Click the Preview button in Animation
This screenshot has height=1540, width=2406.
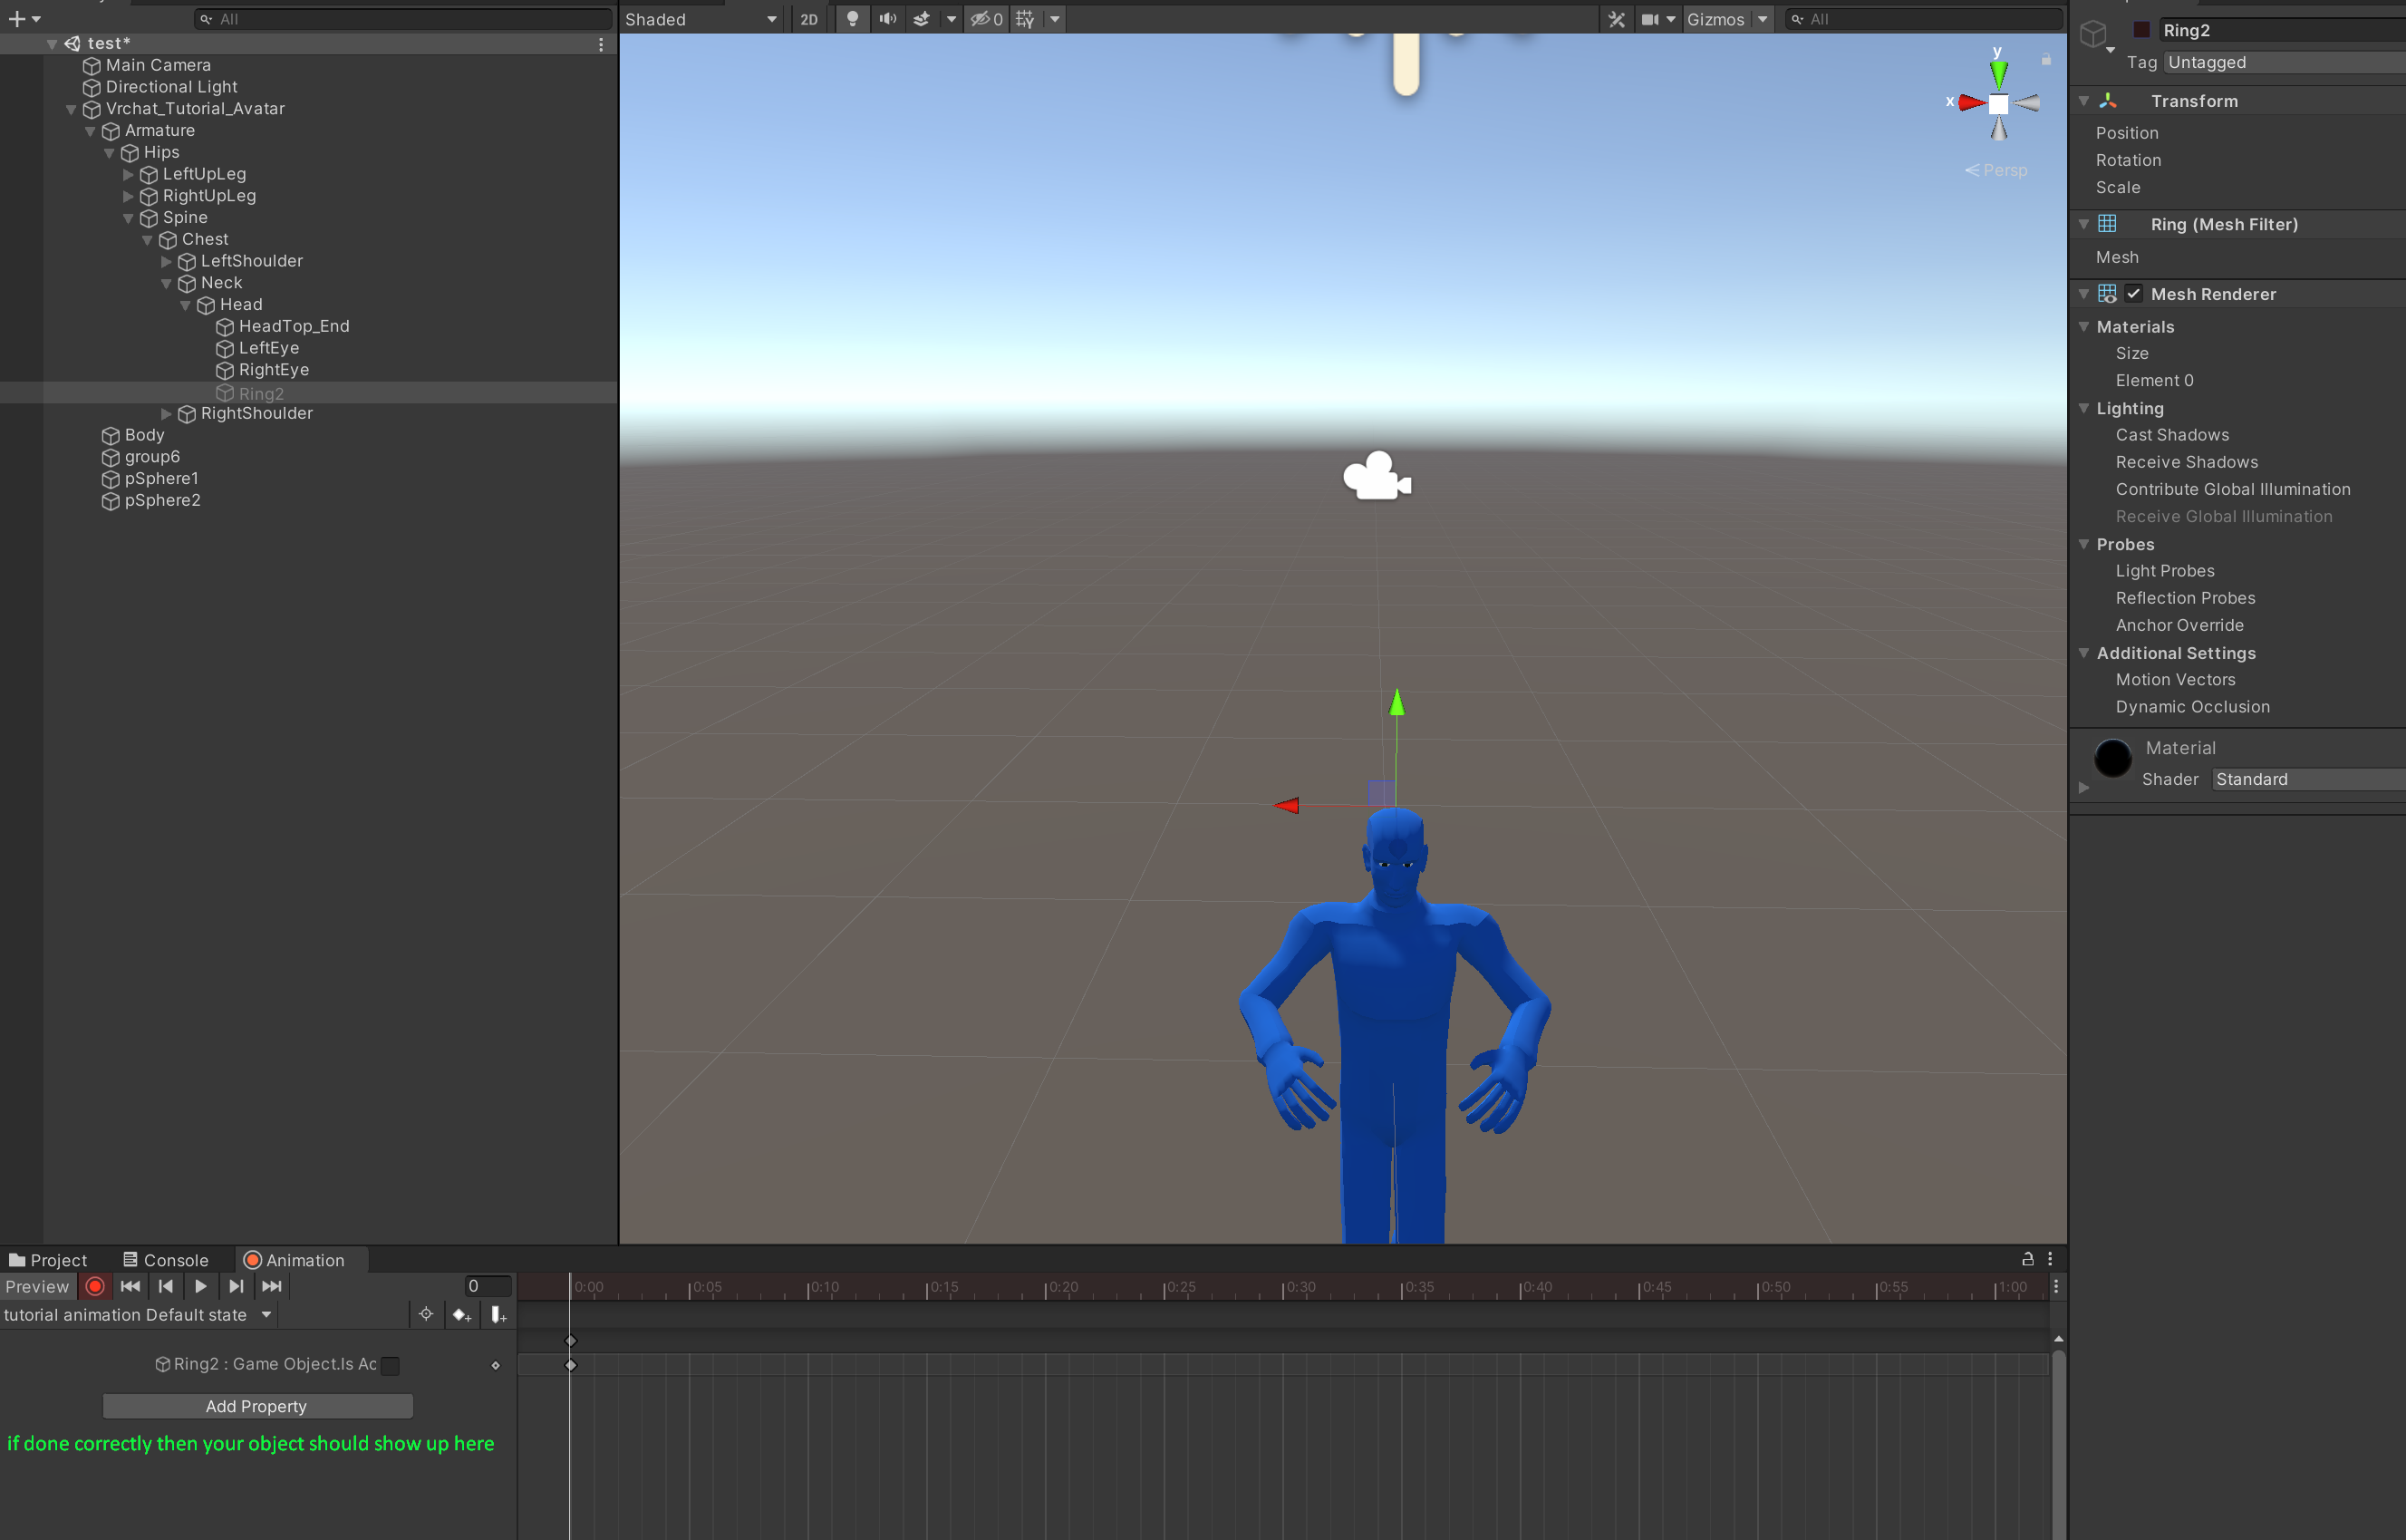38,1287
